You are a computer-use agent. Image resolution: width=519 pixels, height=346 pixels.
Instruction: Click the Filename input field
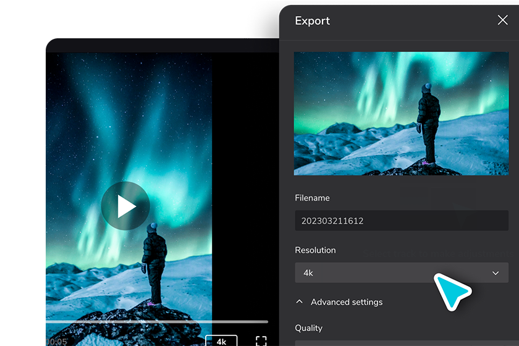tap(402, 221)
